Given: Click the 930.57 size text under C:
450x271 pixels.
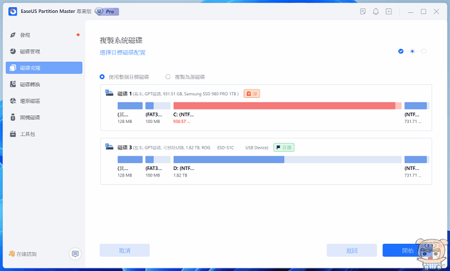Looking at the screenshot, I should [181, 122].
